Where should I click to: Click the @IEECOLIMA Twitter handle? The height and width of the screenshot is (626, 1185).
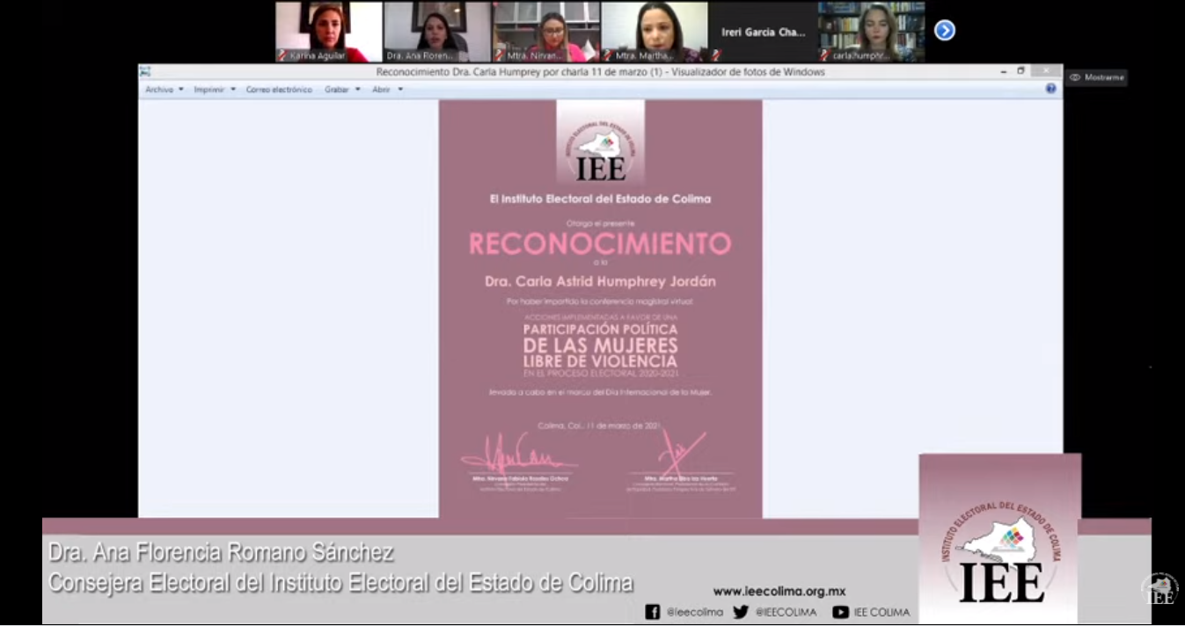[786, 612]
